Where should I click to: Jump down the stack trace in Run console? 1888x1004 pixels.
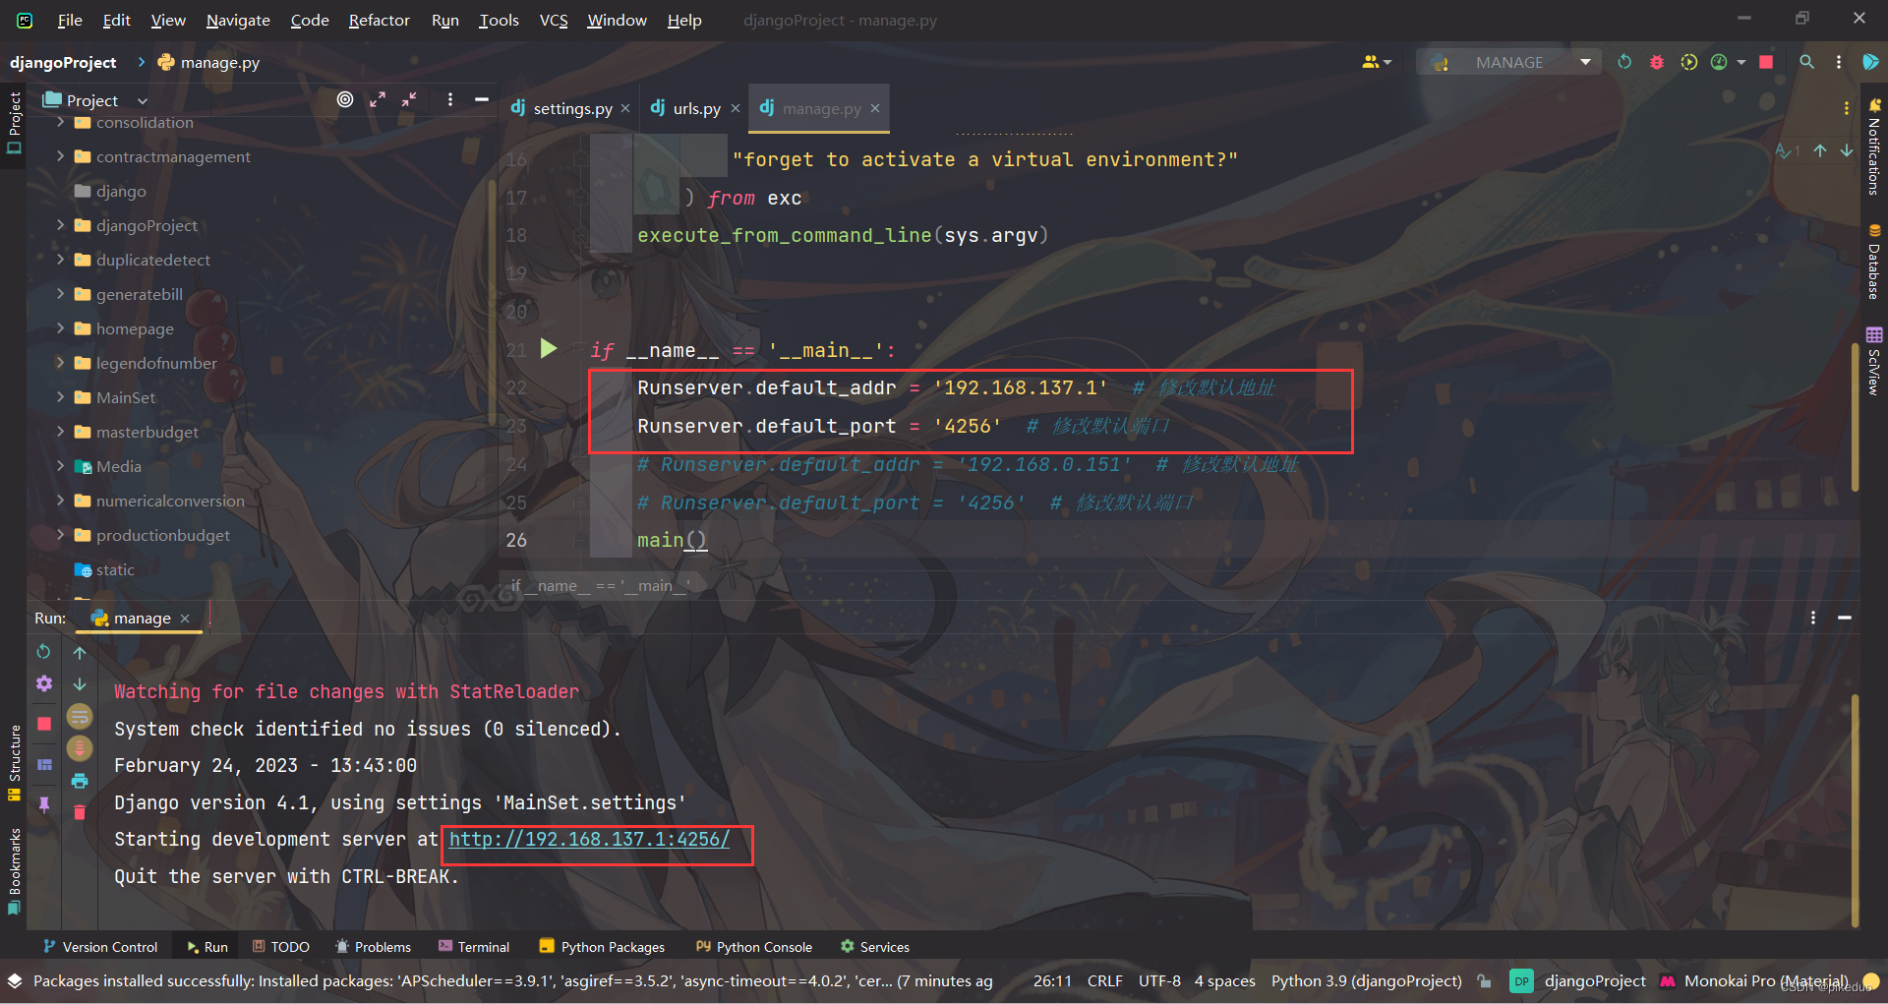(x=80, y=683)
